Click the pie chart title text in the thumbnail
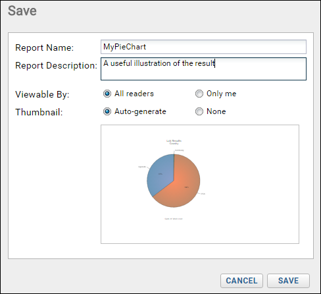This screenshot has width=321, height=294. (174, 142)
